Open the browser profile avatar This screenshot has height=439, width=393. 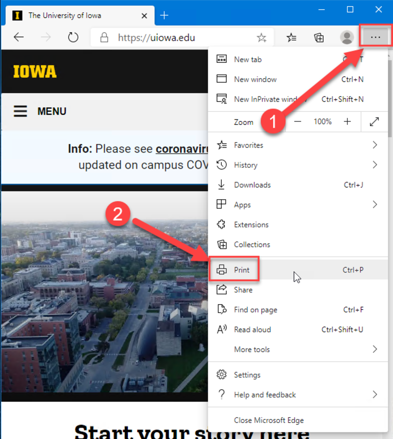click(x=347, y=37)
